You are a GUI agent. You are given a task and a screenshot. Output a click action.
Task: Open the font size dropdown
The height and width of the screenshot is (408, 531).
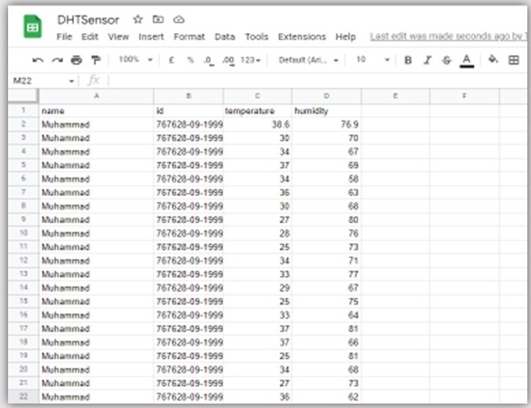[372, 60]
